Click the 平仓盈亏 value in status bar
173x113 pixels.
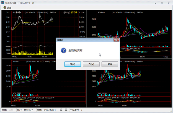coord(81,110)
